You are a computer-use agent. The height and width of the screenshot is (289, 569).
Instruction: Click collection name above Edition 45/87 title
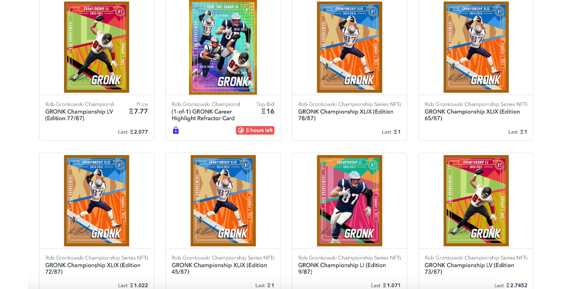pos(223,258)
